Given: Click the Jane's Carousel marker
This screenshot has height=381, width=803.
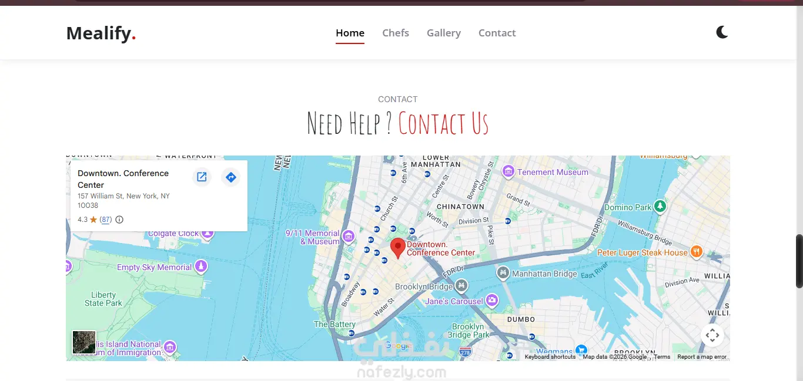Looking at the screenshot, I should pos(492,301).
